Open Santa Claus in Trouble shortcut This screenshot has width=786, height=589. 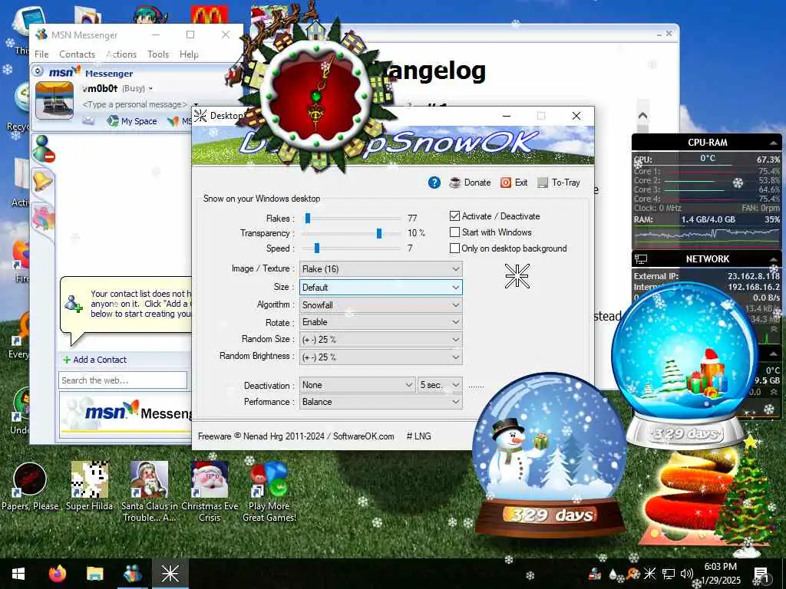150,492
